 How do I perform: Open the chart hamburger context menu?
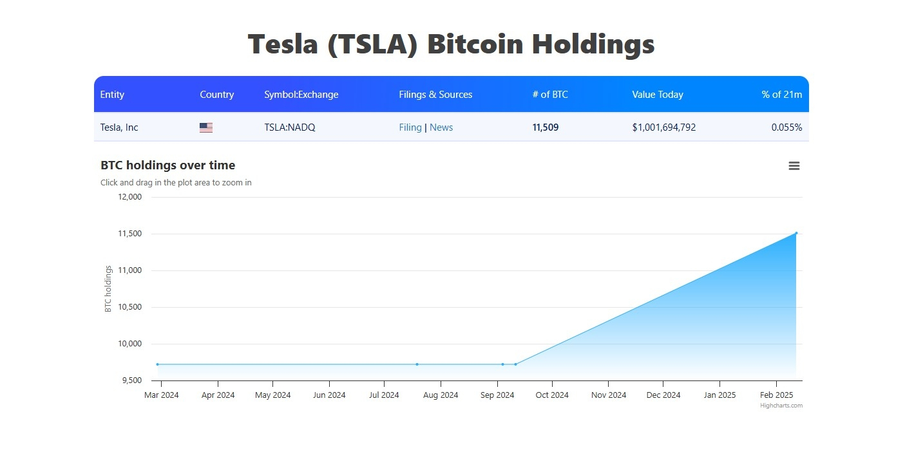[x=794, y=166]
